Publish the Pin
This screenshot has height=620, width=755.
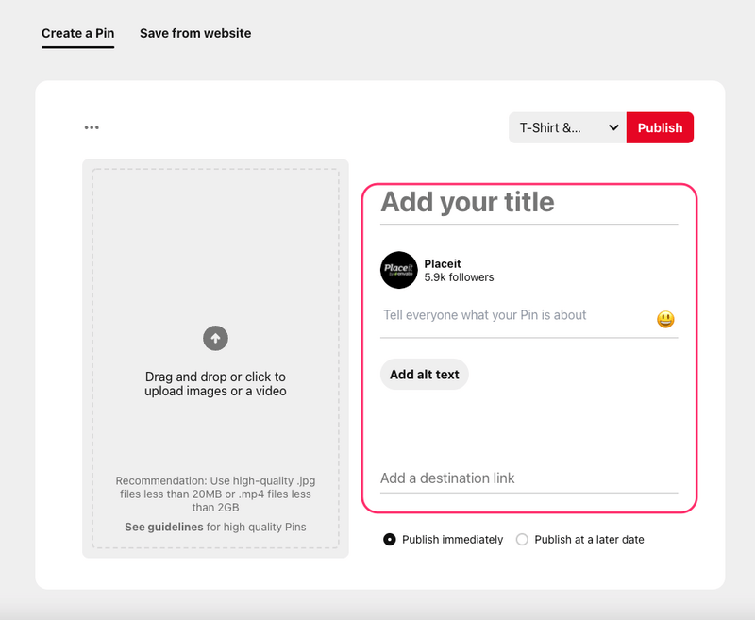click(661, 127)
